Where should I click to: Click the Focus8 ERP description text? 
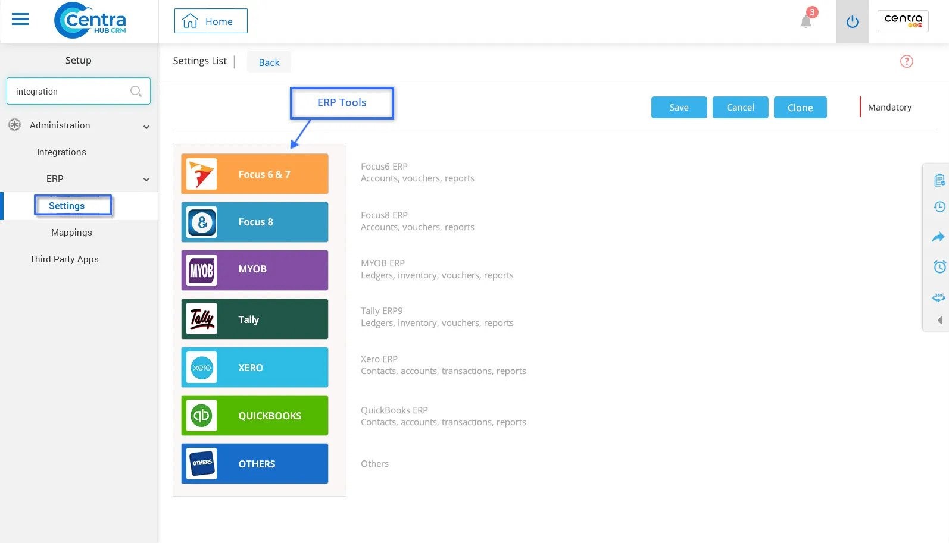(x=417, y=221)
